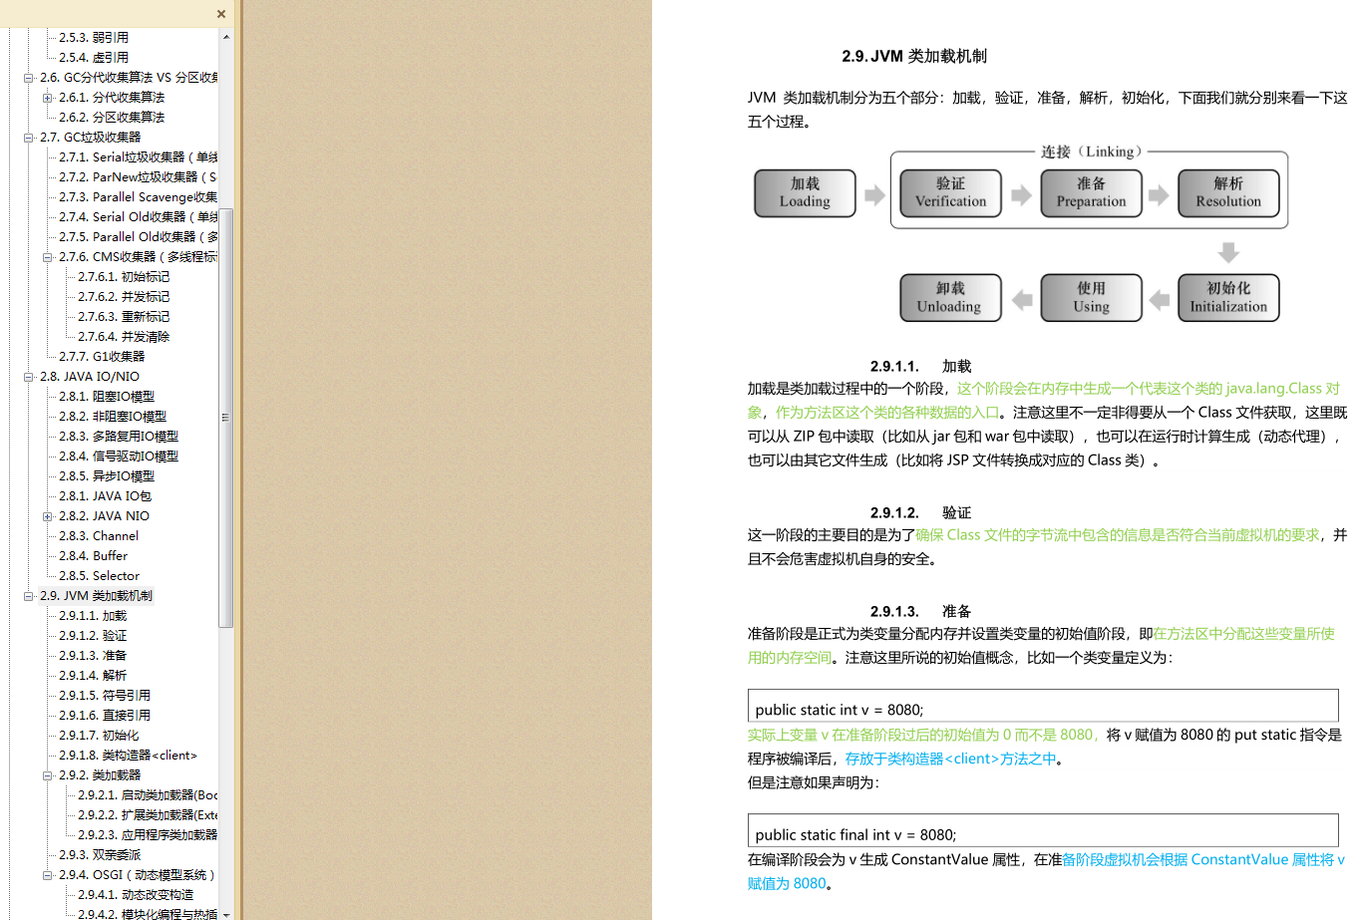Viewport: 1357px width, 920px height.
Task: Collapse the "2.9. JVM 类加载机制" node
Action: [28, 595]
